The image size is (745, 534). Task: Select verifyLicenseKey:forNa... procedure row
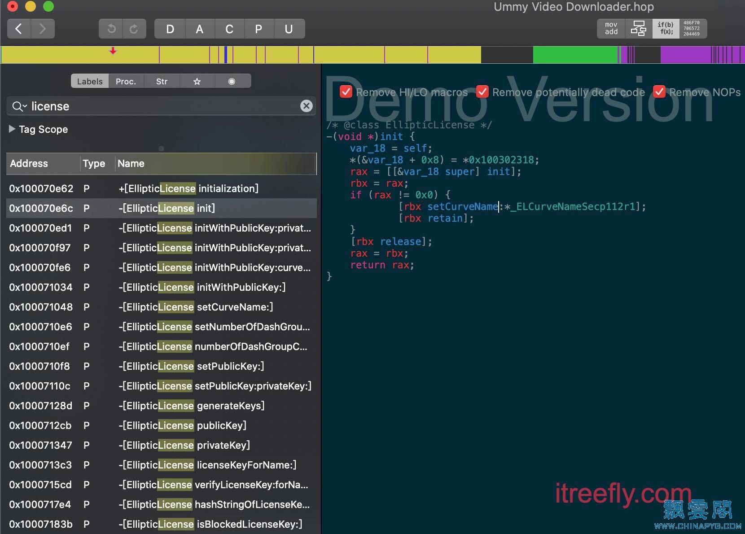click(162, 485)
